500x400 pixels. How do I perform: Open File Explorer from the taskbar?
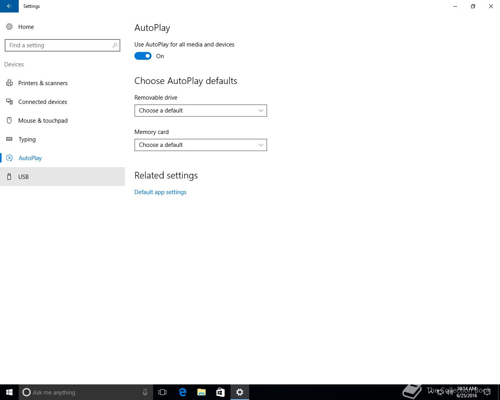tap(202, 392)
